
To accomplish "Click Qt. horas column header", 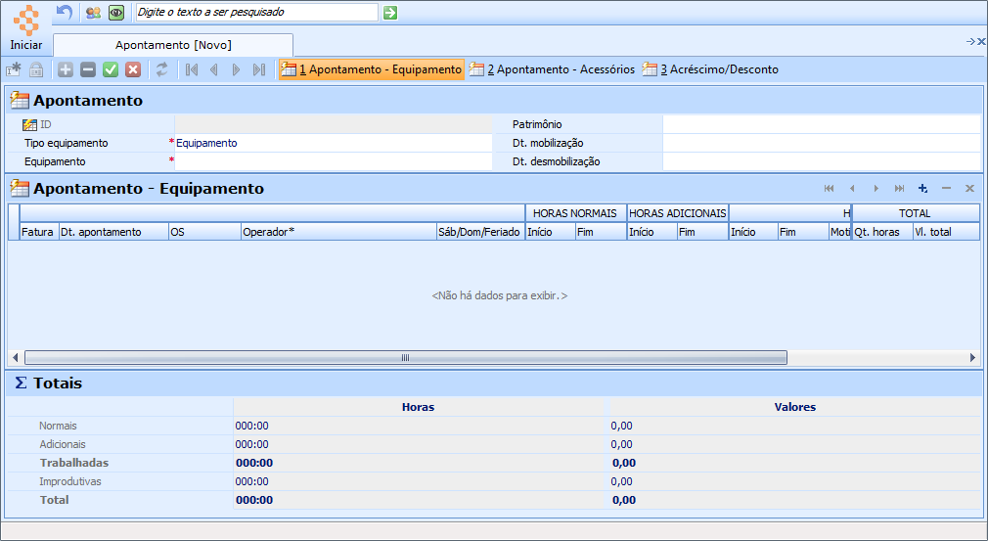I will click(882, 232).
